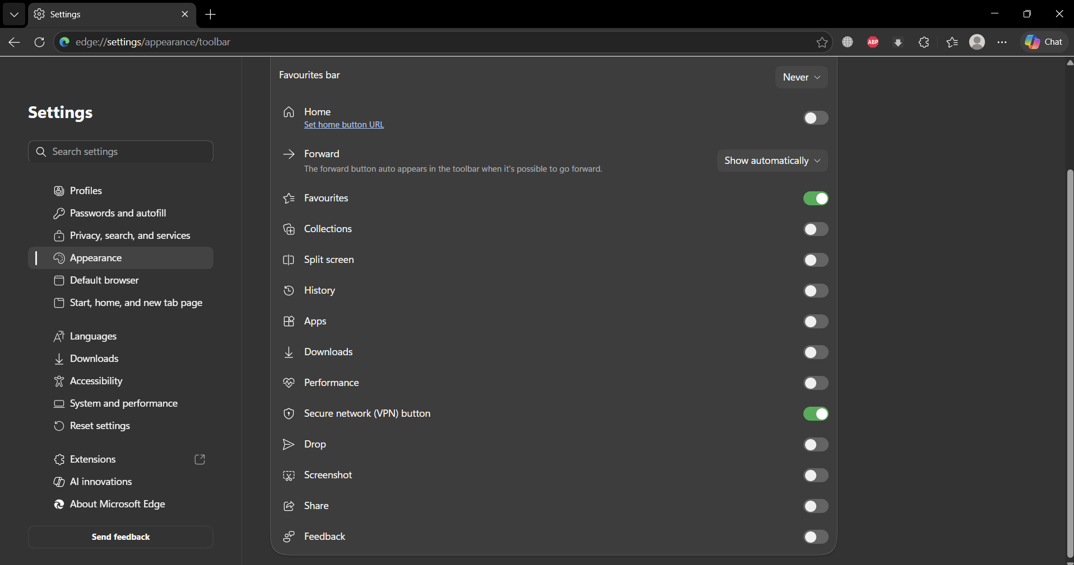Click the Adblock Plus extension icon
1074x565 pixels.
pyautogui.click(x=872, y=42)
